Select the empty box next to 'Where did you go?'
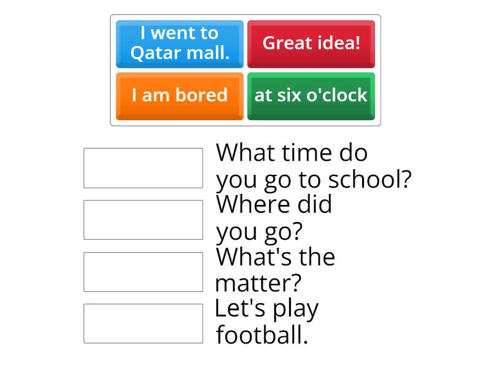The width and height of the screenshot is (491, 368). [x=143, y=220]
